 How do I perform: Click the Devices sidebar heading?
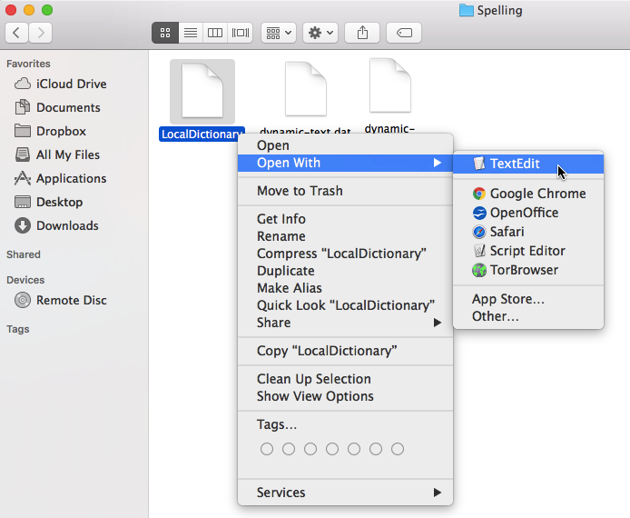[x=25, y=280]
